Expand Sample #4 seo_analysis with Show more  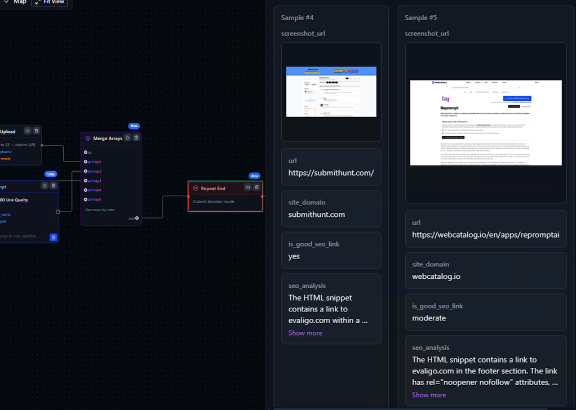tap(305, 333)
